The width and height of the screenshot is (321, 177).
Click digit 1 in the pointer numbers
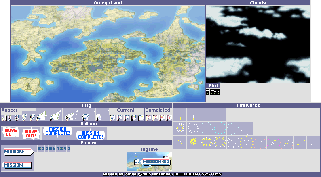pyautogui.click(x=36, y=148)
